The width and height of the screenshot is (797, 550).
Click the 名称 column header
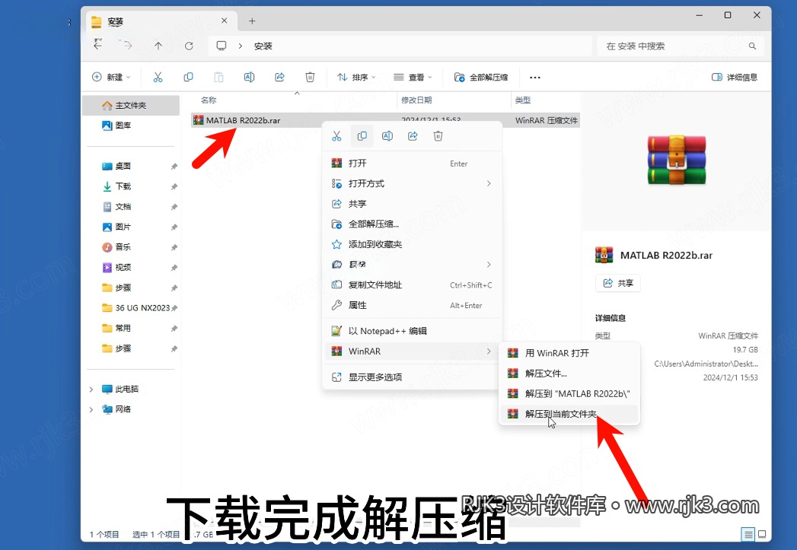[209, 100]
